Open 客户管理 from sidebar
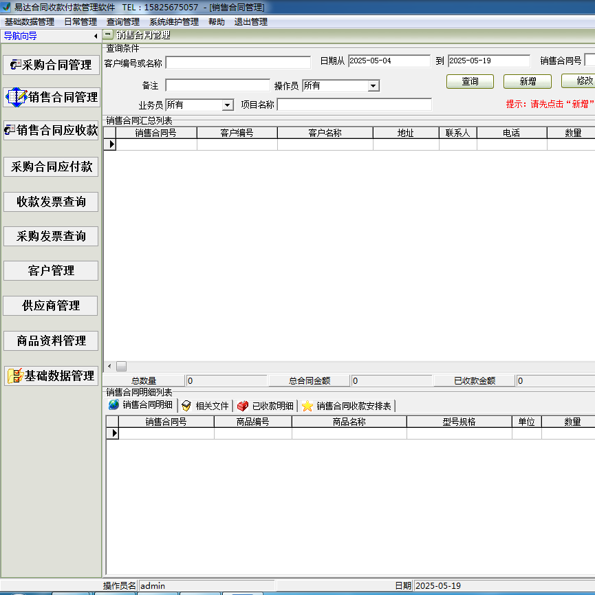The image size is (595, 595). [x=51, y=270]
